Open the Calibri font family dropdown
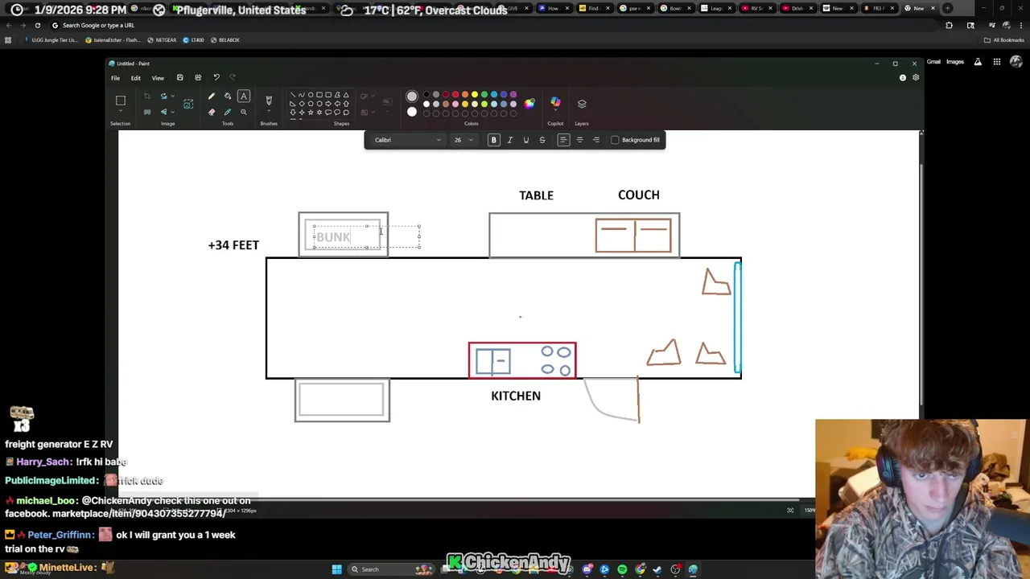This screenshot has width=1030, height=579. tap(407, 140)
